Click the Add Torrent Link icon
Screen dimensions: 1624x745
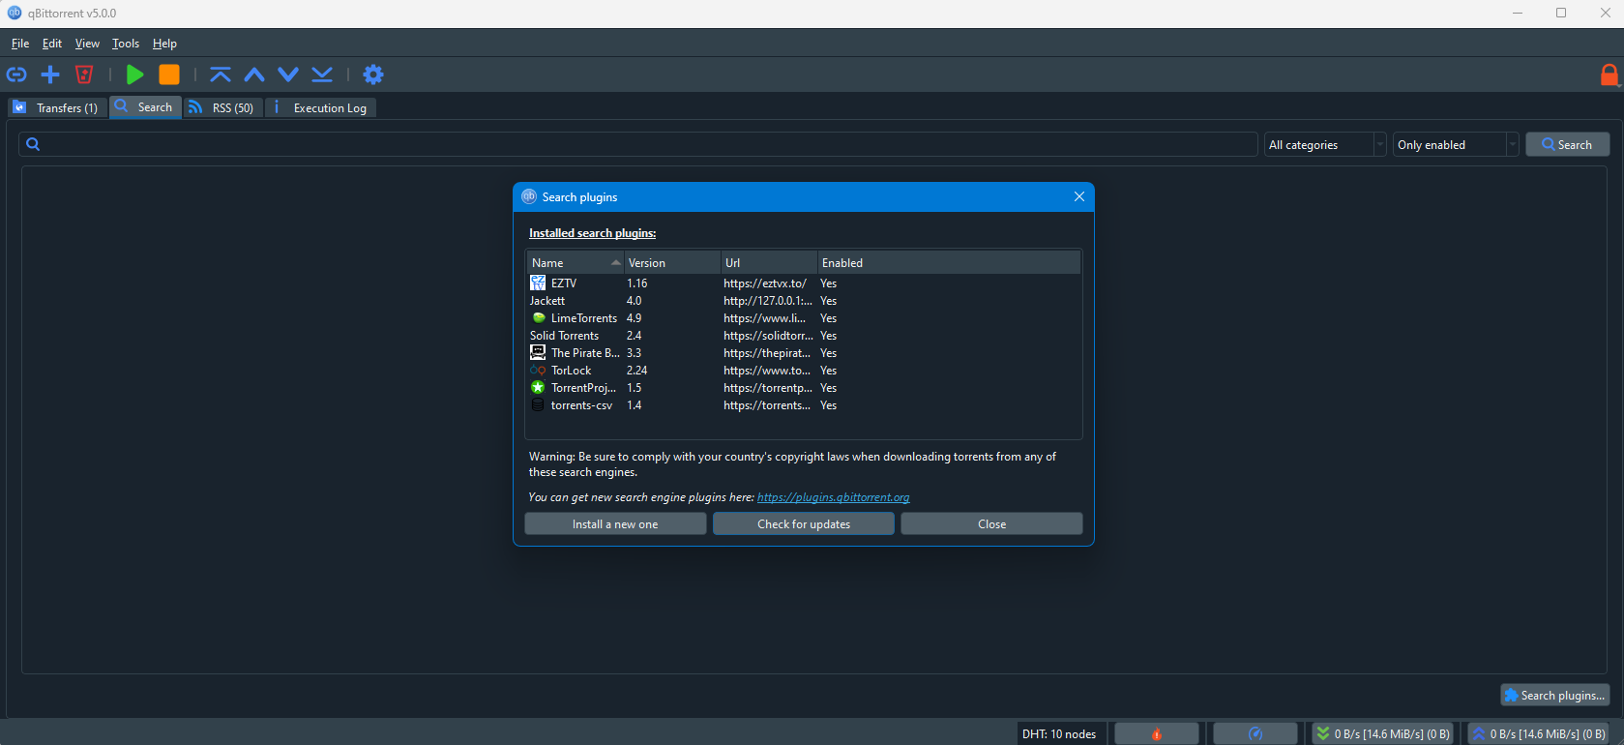[16, 74]
